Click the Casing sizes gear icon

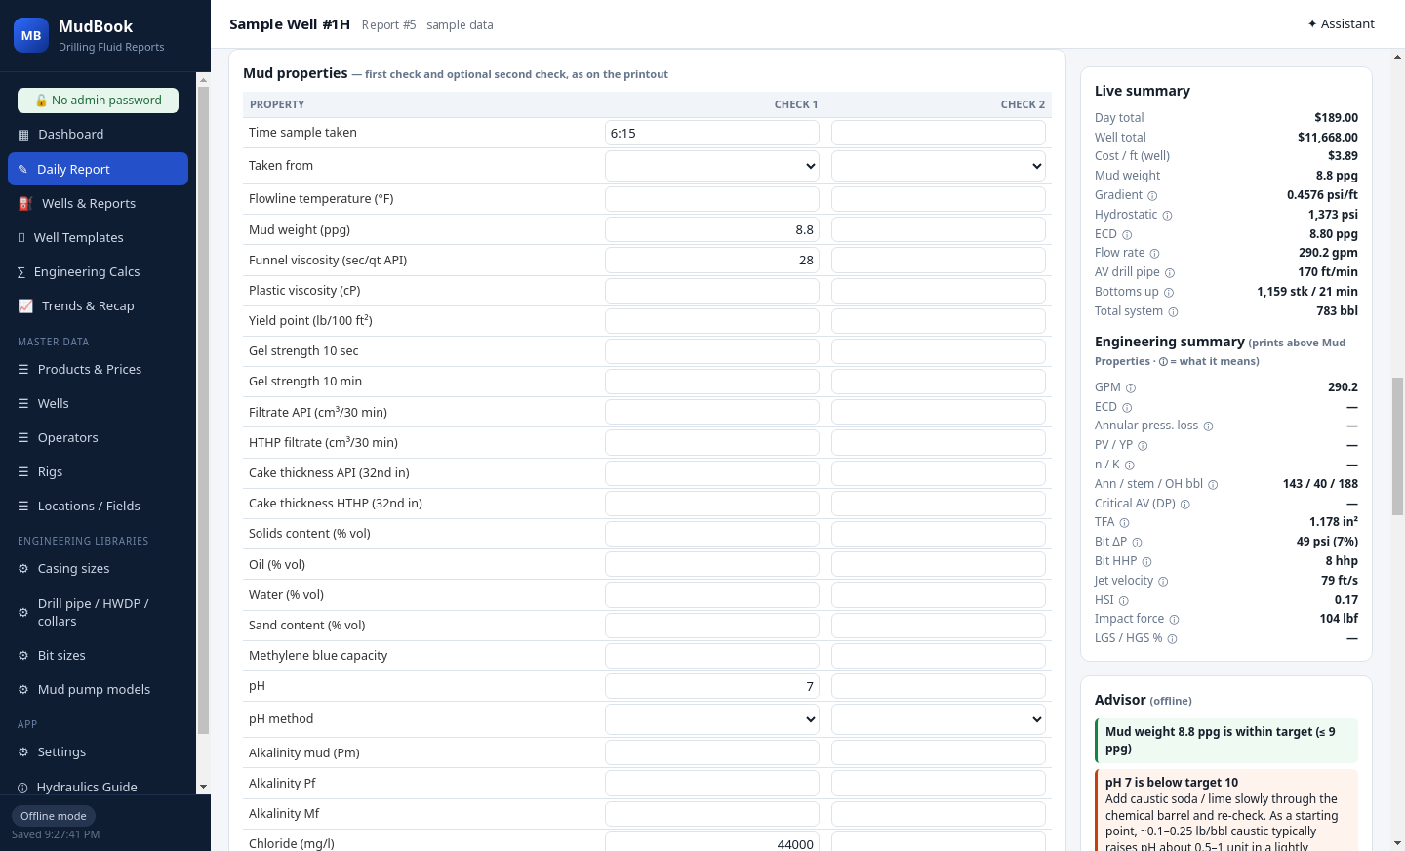[23, 568]
